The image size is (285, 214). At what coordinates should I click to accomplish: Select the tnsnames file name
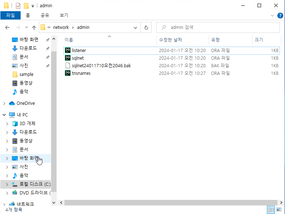[x=81, y=73]
